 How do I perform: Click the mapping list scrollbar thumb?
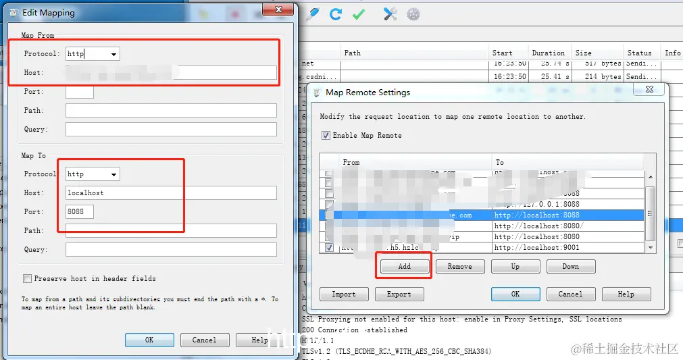[x=651, y=213]
